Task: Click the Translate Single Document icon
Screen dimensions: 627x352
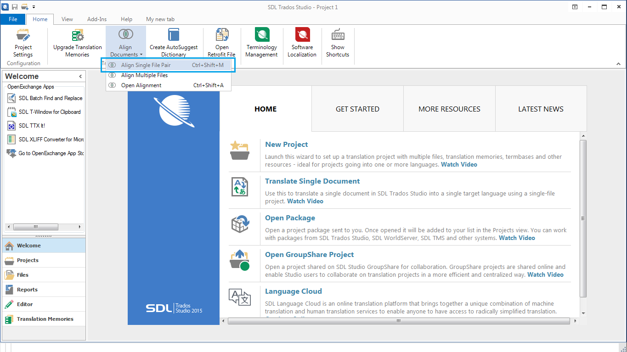Action: pos(239,187)
